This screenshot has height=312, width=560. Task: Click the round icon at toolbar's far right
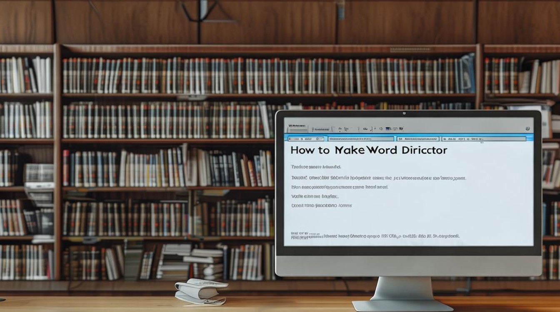(x=527, y=129)
